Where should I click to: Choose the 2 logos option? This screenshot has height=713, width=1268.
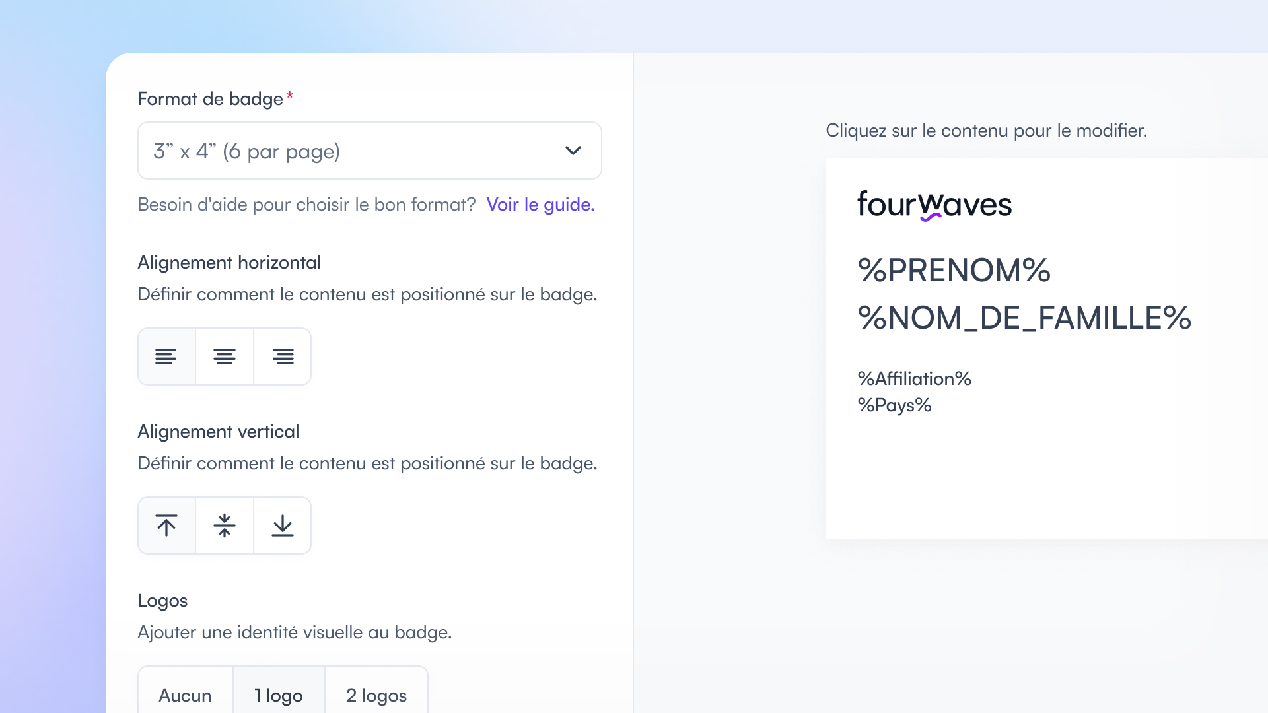coord(376,691)
